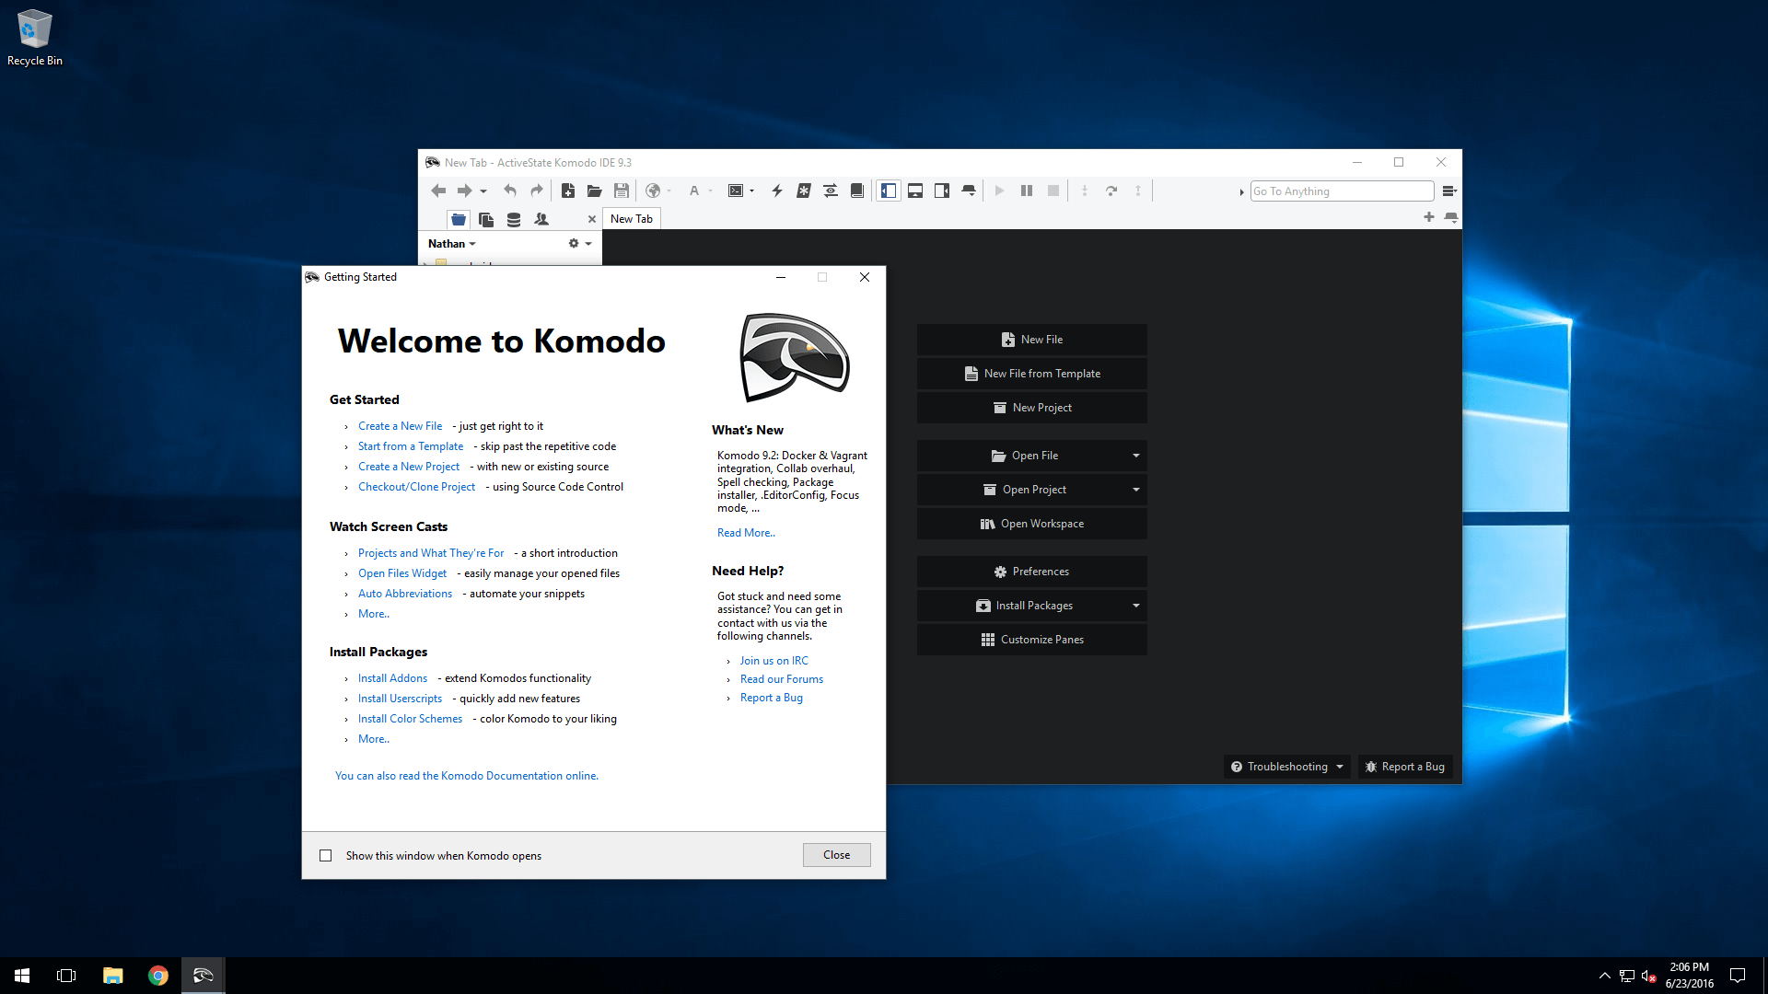Click Open Workspace button
The height and width of the screenshot is (994, 1768).
(x=1031, y=524)
